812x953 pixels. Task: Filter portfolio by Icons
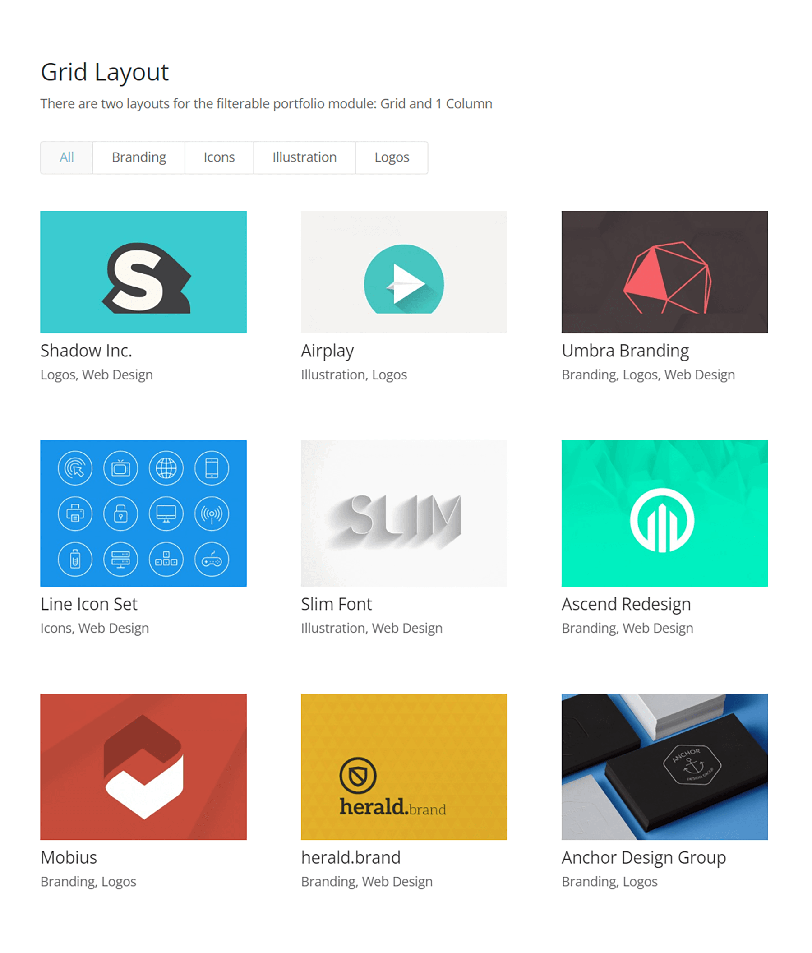click(x=219, y=158)
